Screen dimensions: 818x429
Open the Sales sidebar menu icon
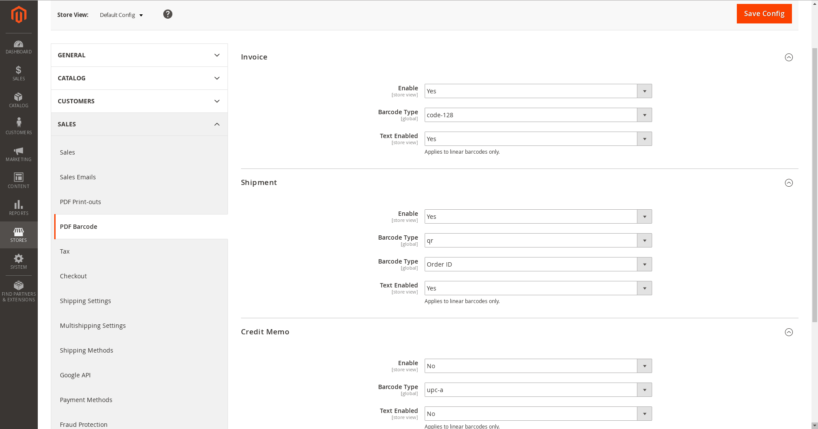[x=19, y=73]
